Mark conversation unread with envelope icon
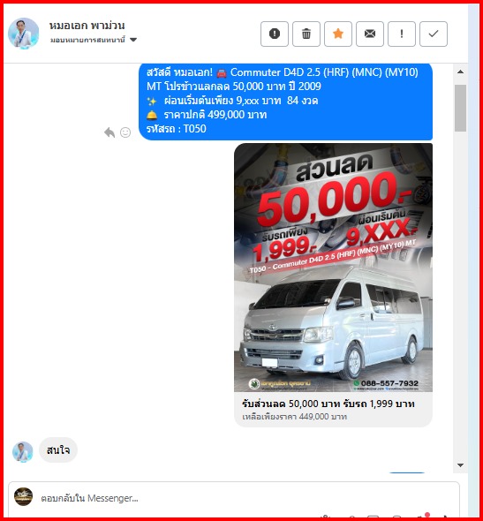 coord(370,34)
